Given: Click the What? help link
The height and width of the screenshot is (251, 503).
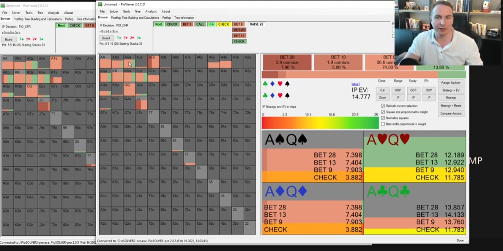Looking at the screenshot, I should click(355, 84).
